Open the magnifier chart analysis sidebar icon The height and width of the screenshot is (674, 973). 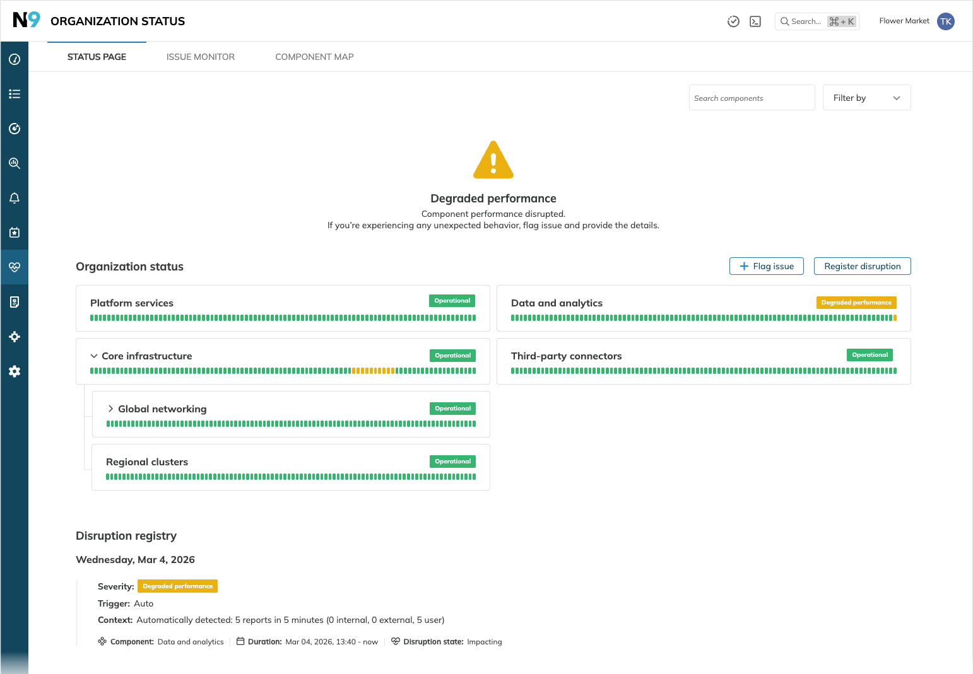pyautogui.click(x=15, y=163)
